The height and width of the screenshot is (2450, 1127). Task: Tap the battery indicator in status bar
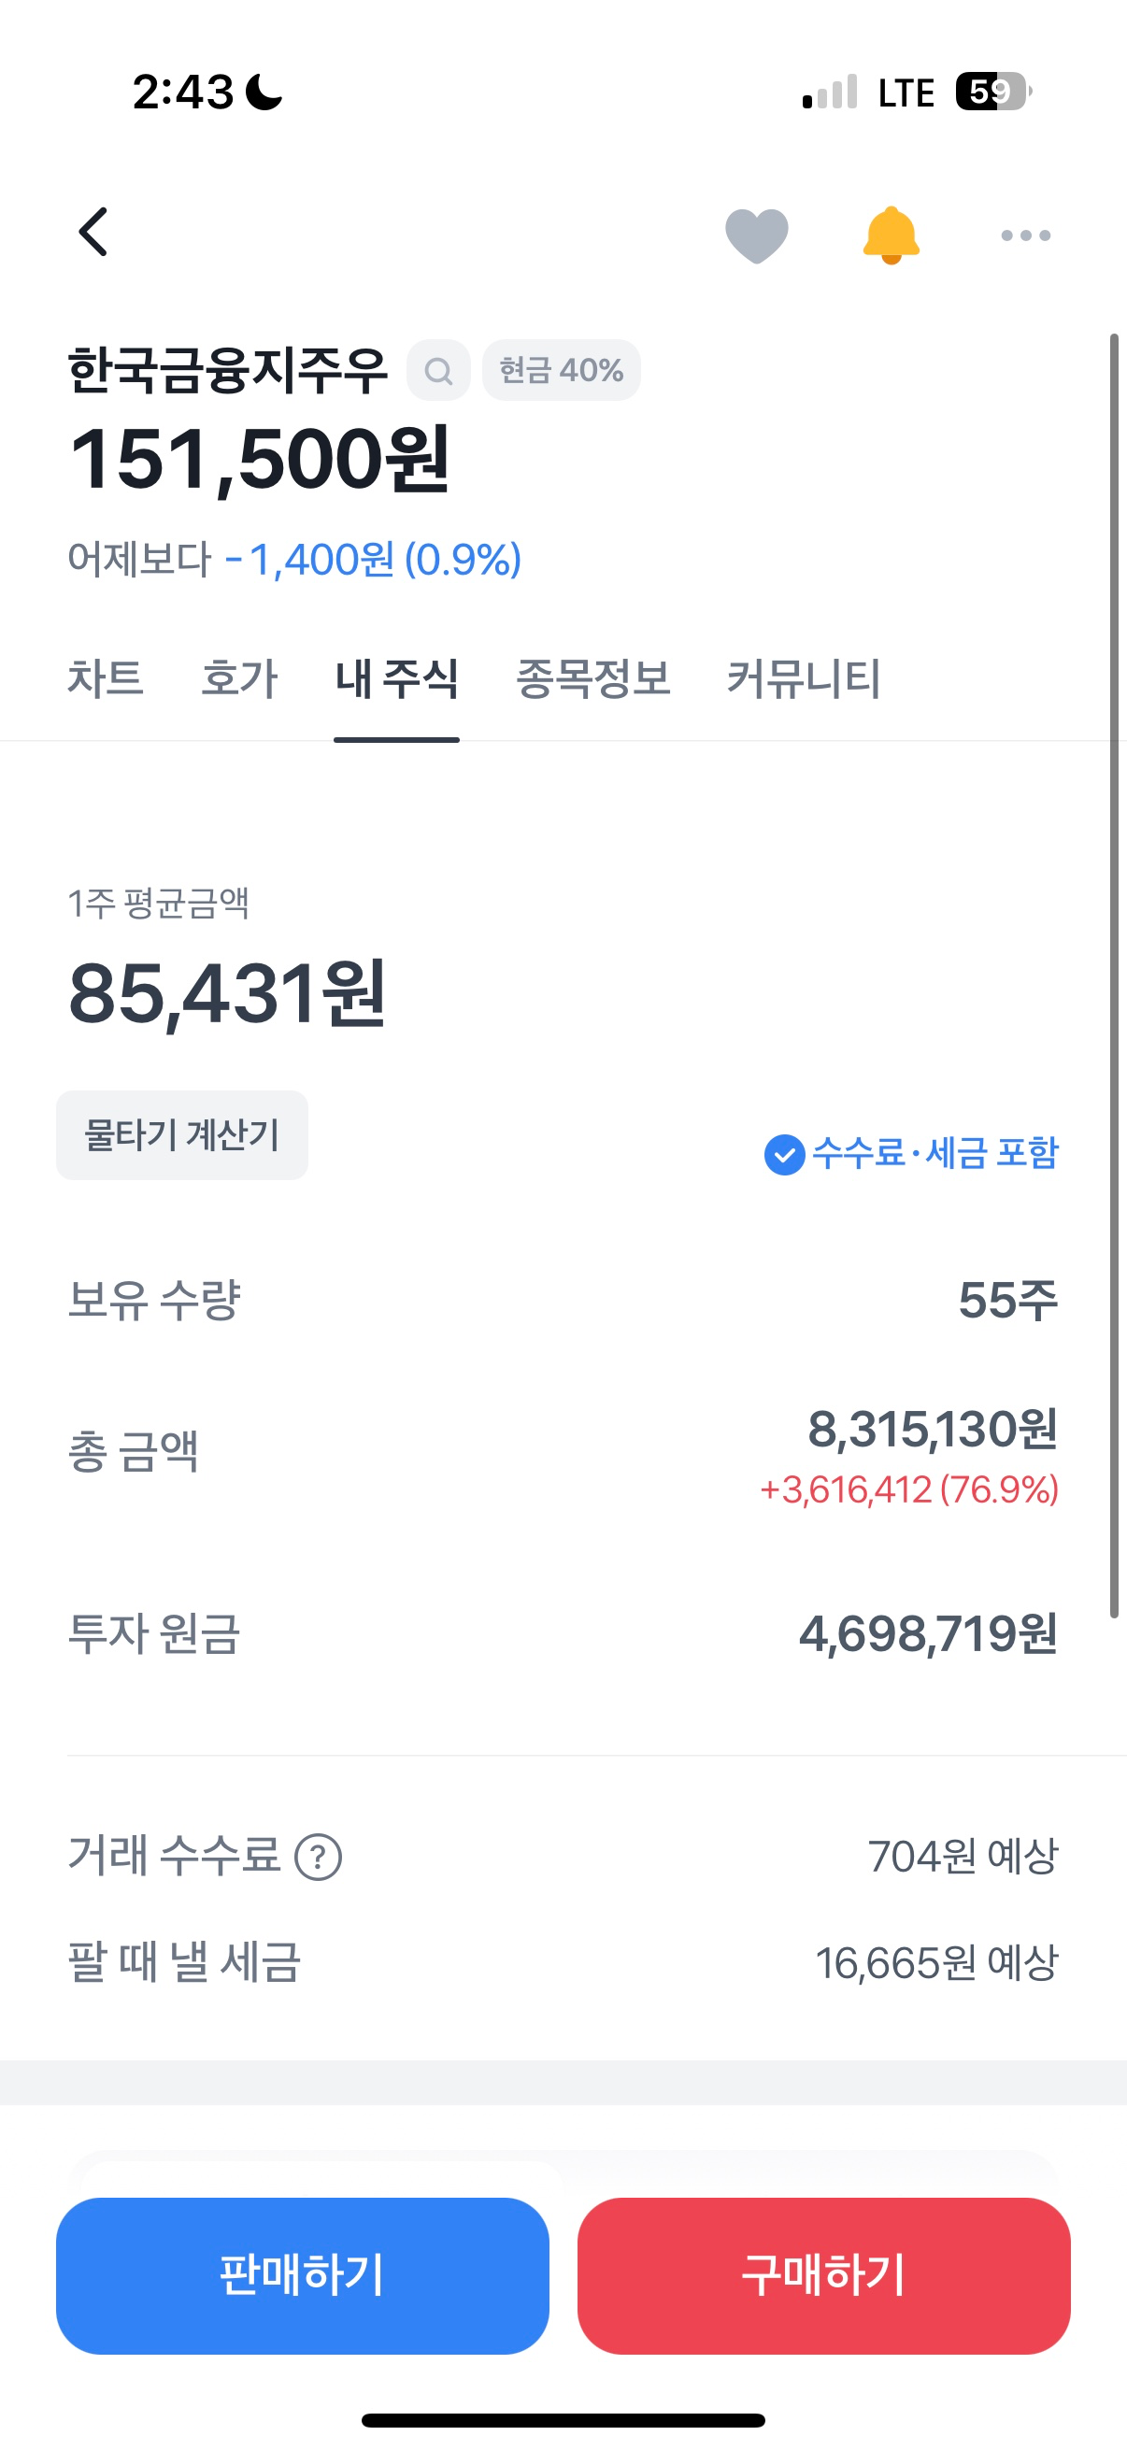[x=991, y=93]
